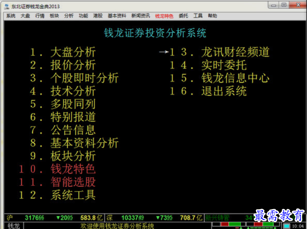The image size is (307, 229).
Task: Open the 工具 menu
Action: [198, 16]
